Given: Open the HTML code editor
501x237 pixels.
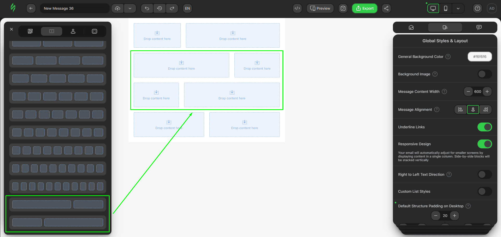Looking at the screenshot, I should pos(297,8).
